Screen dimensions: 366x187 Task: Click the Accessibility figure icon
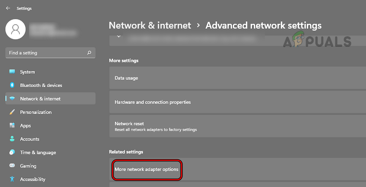[x=12, y=179]
